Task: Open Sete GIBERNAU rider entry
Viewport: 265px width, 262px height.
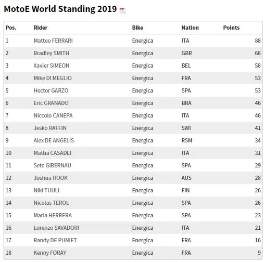Action: click(x=52, y=165)
